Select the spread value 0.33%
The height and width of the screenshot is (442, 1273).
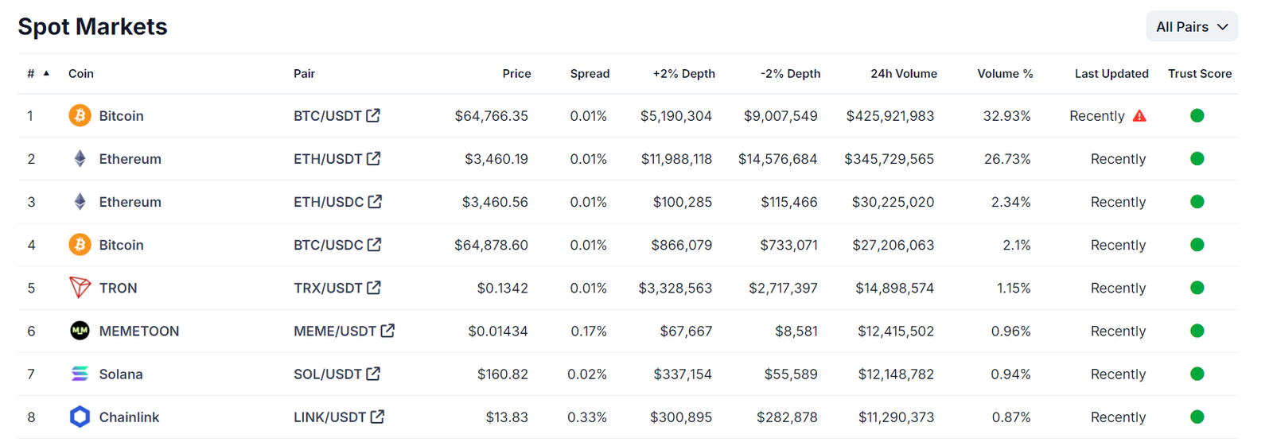coord(587,417)
